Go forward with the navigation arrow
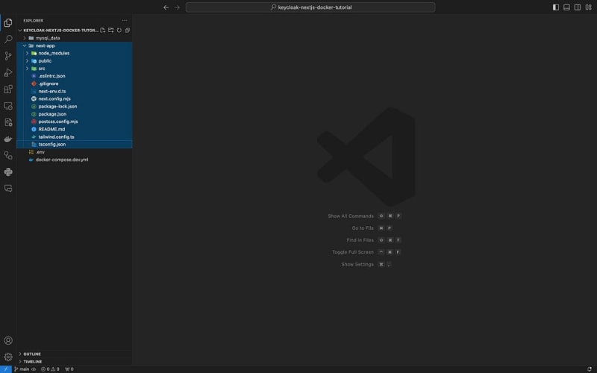 177,7
